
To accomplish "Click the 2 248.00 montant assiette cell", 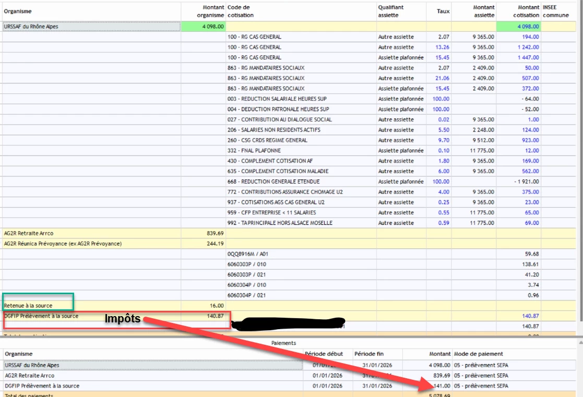I will [x=483, y=130].
